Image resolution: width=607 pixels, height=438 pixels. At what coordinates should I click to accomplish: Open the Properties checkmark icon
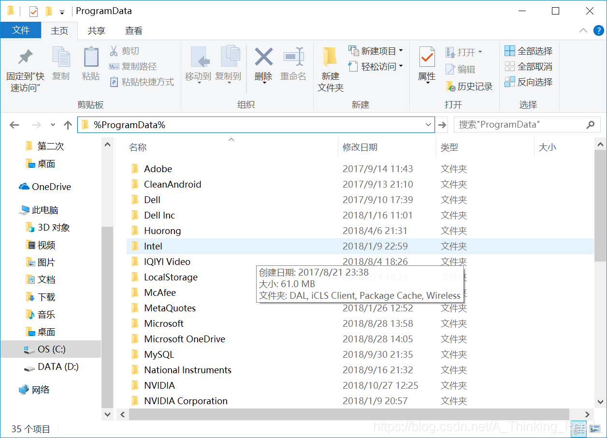pyautogui.click(x=427, y=57)
